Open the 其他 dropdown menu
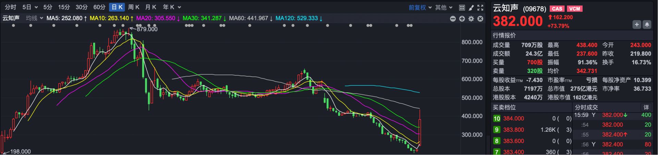The image size is (658, 155). point(444,8)
